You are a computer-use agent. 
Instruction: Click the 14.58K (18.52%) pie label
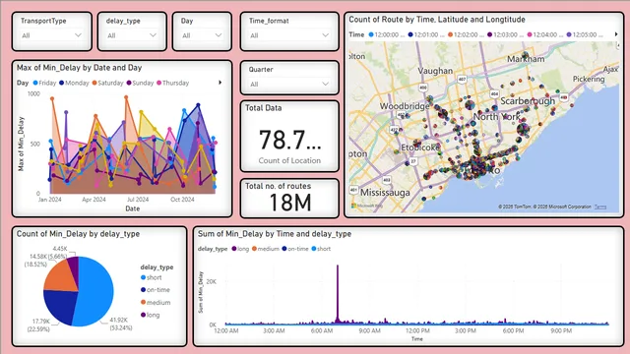tap(36, 260)
